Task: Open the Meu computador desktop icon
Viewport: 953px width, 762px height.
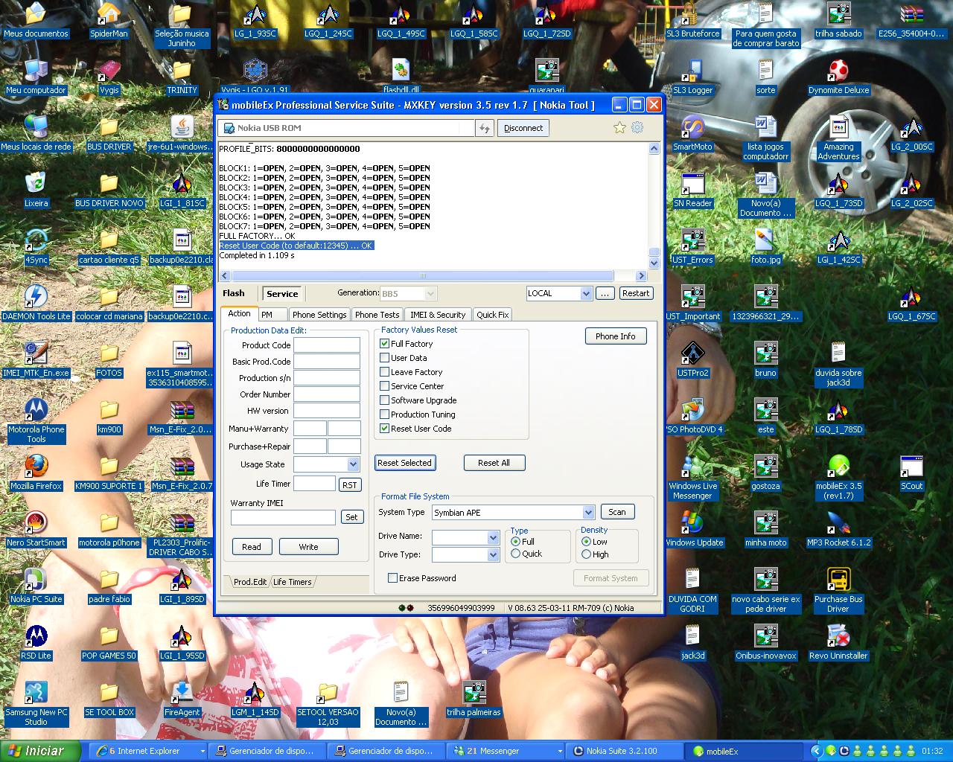Action: pyautogui.click(x=36, y=77)
